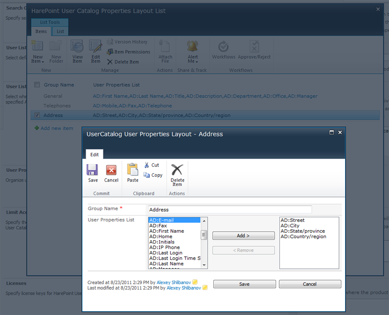Uncheck the Address row checkbox
The height and width of the screenshot is (315, 389).
37,115
